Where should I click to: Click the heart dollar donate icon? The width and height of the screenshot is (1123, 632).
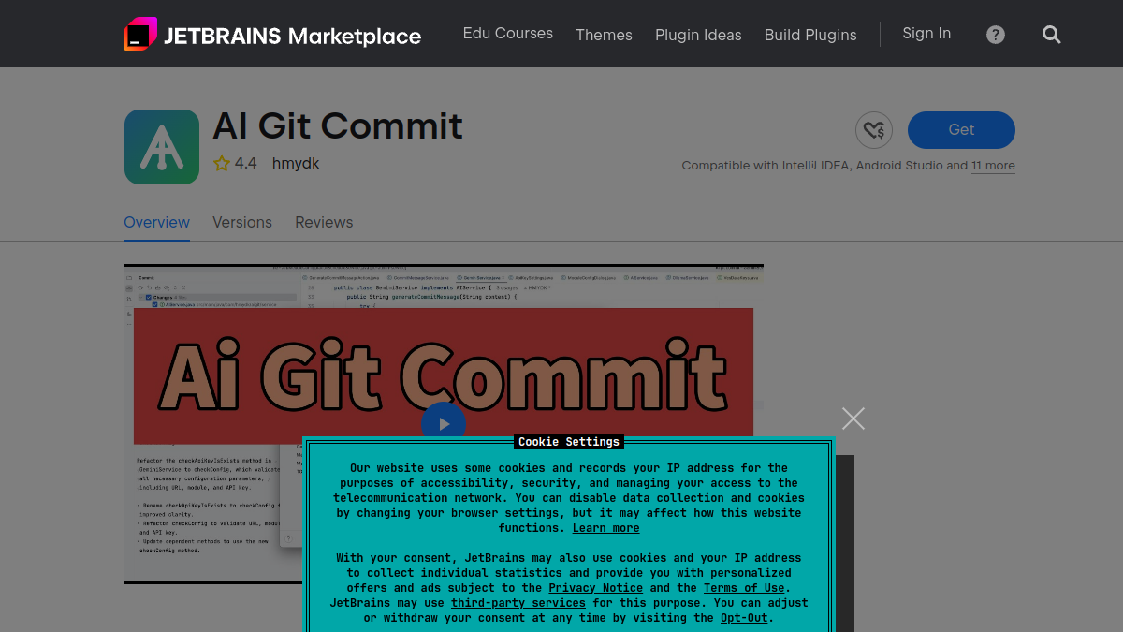pyautogui.click(x=874, y=130)
